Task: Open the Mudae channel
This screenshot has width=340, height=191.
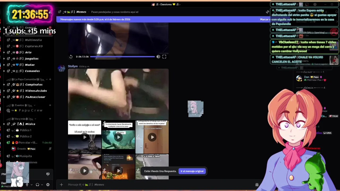Action: pos(29,65)
